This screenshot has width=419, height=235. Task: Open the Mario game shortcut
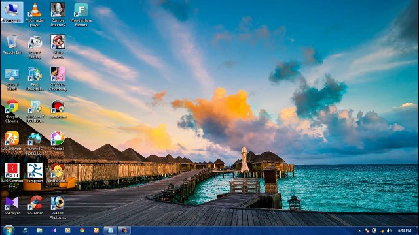(x=58, y=47)
